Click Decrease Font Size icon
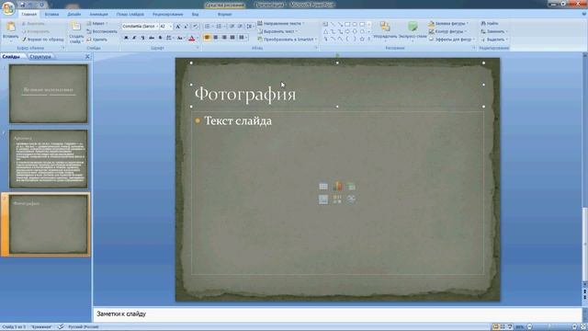This screenshot has width=588, height=331. [186, 27]
